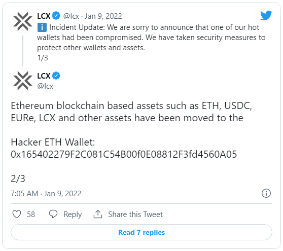The width and height of the screenshot is (283, 251).
Task: Click the LCX avatar in second tweet
Action: pos(23,81)
